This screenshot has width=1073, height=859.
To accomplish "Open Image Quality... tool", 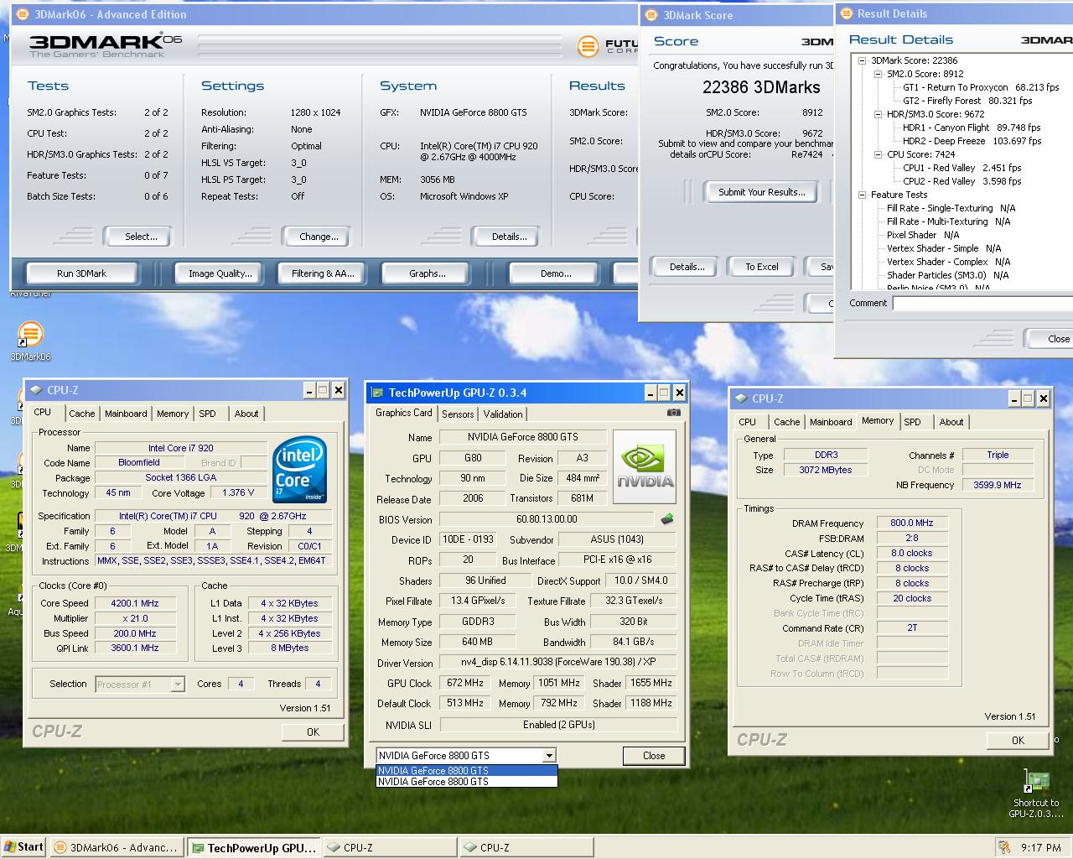I will pos(220,273).
